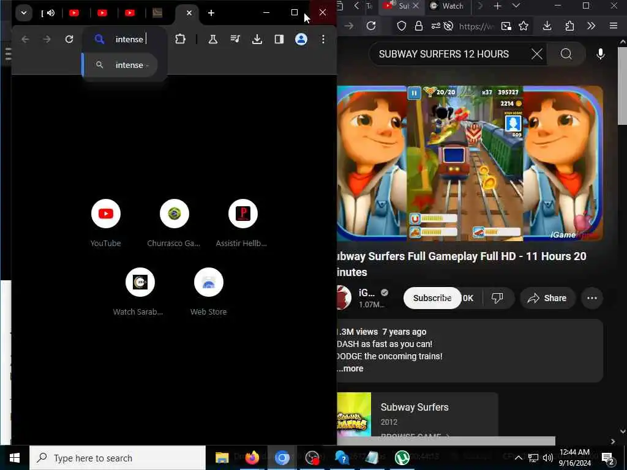
Task: Open Firefox site permissions icon
Action: tap(435, 26)
